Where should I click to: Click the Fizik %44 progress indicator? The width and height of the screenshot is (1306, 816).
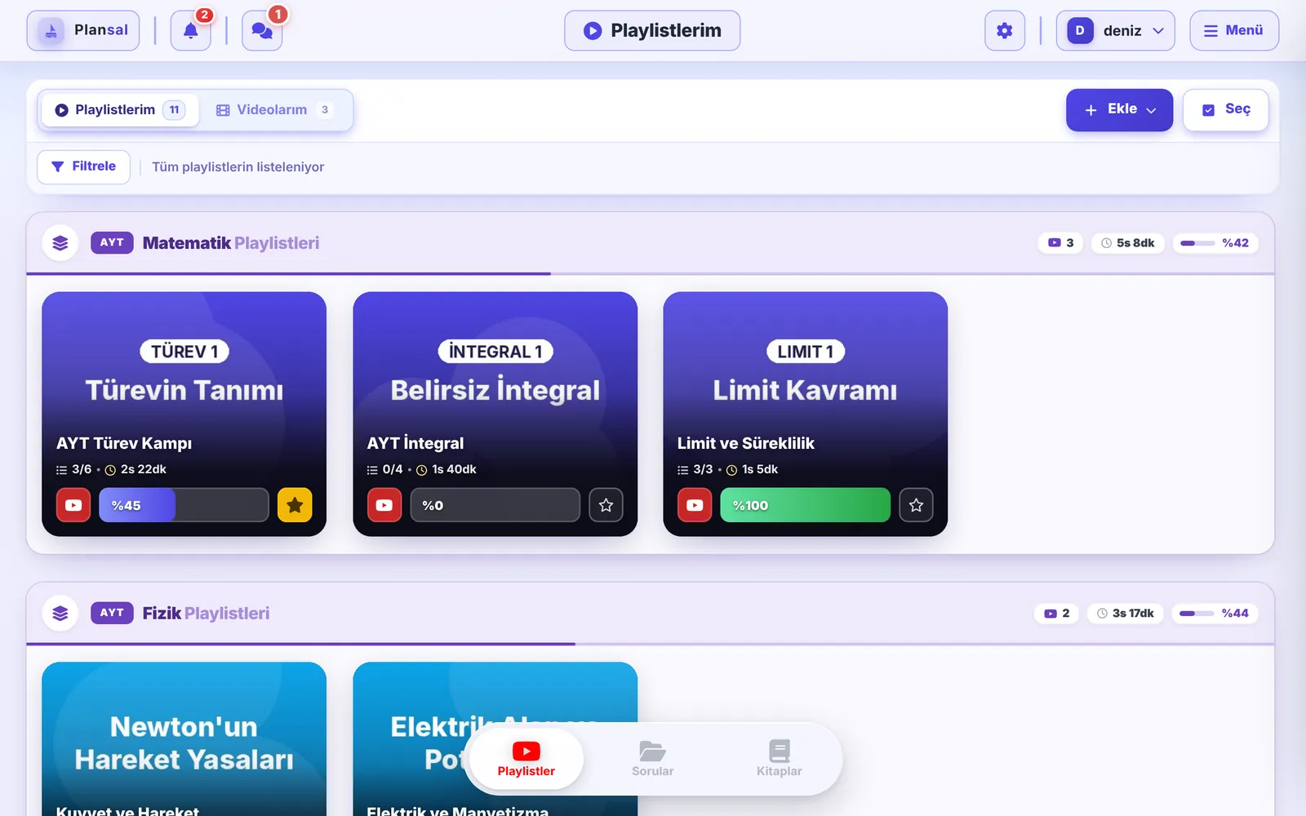tap(1215, 614)
